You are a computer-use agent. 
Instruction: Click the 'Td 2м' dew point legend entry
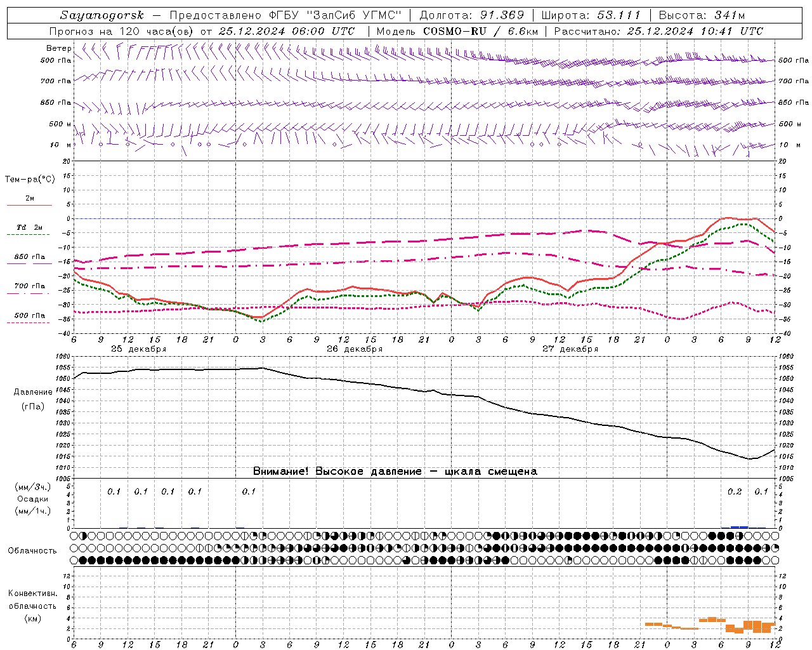coord(29,227)
